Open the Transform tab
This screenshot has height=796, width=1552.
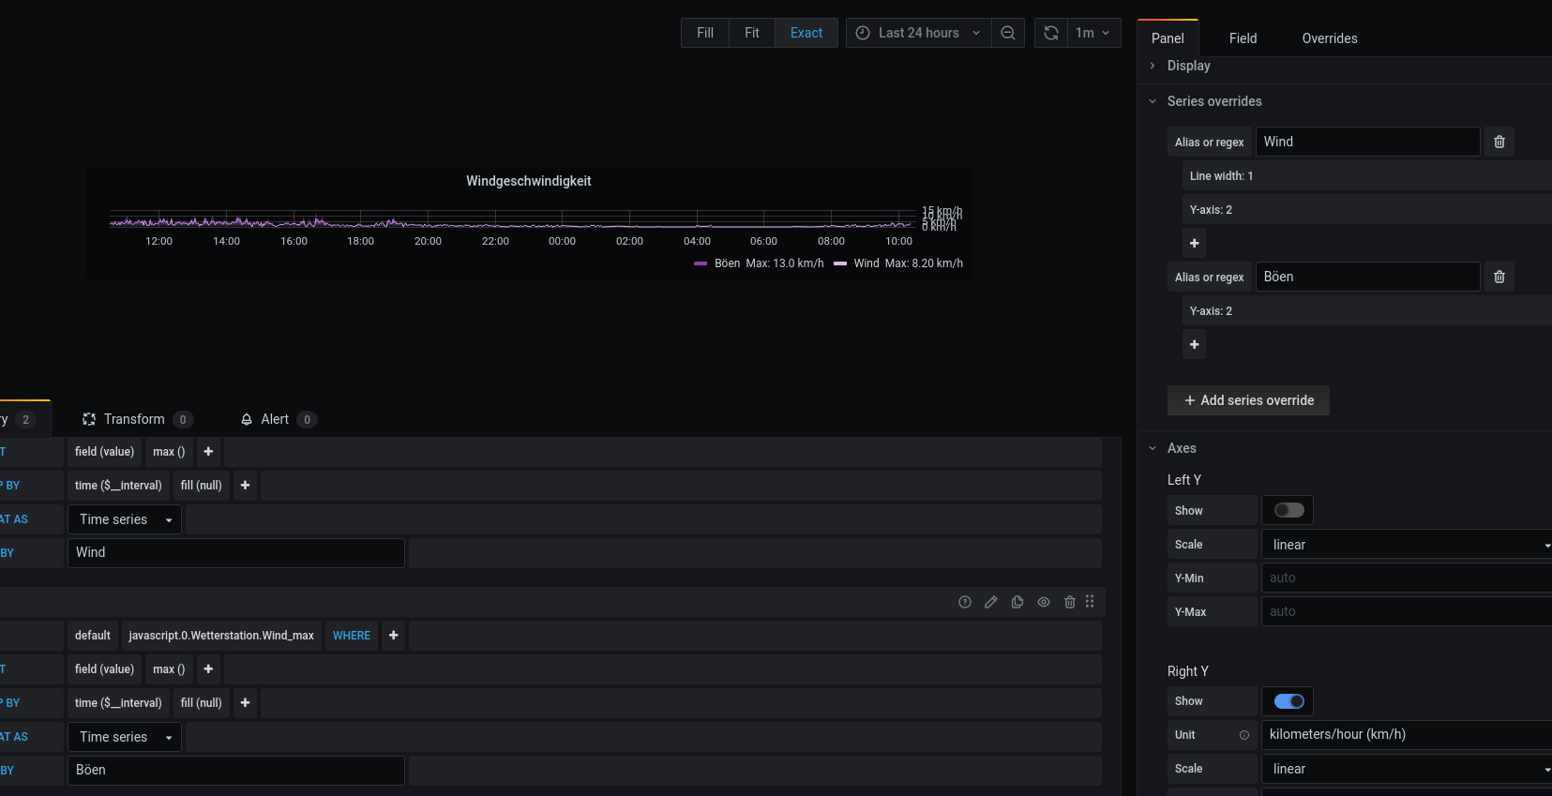[134, 419]
